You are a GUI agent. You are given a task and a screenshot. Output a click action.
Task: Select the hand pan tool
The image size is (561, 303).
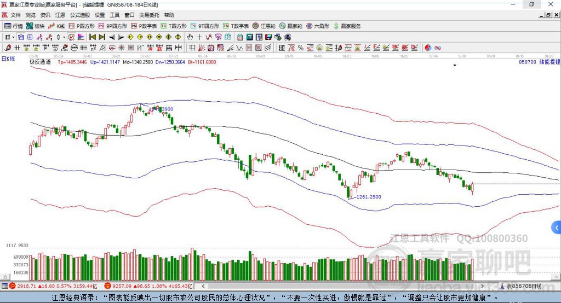click(190, 37)
